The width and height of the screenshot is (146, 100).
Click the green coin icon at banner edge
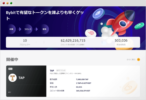point(139,26)
